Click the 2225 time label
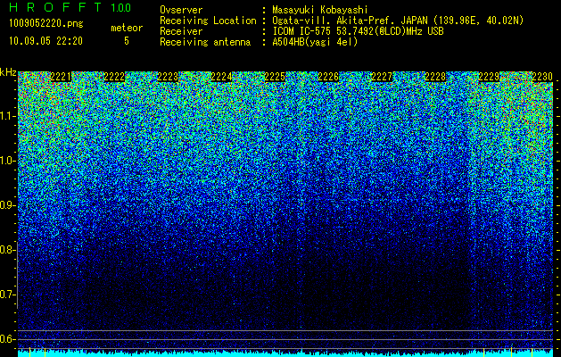 click(275, 77)
